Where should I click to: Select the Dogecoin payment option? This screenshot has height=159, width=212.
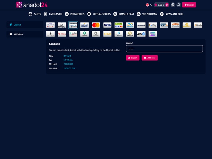130,34
